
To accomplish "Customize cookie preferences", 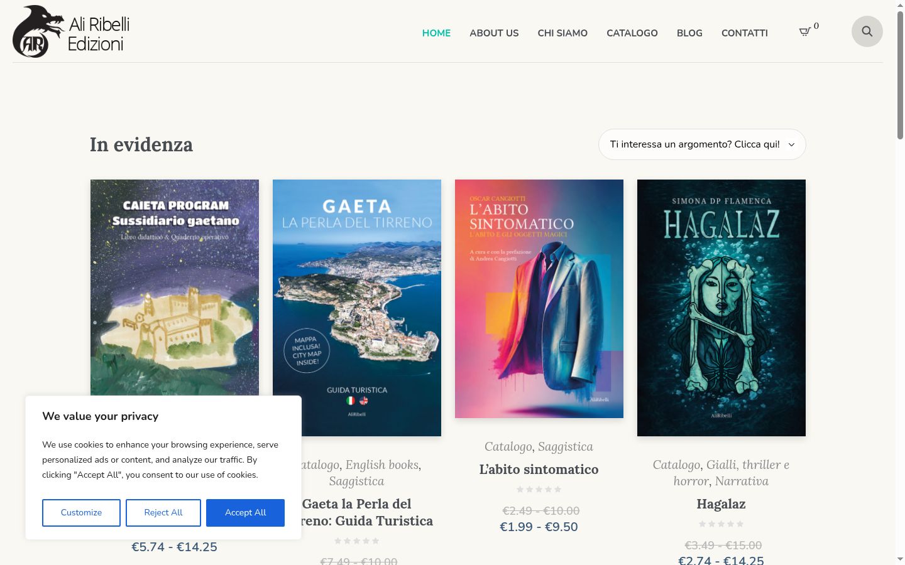I will coord(81,513).
